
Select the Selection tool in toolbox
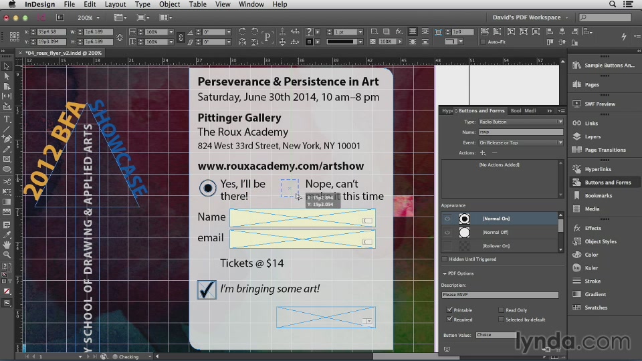pos(7,66)
